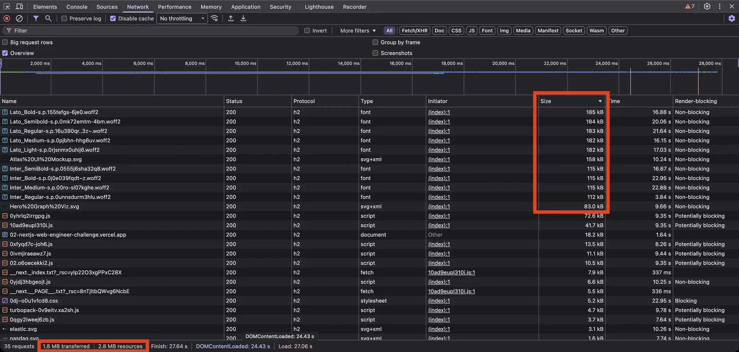
Task: Select the document request 02-nextjs-web-engineer-challenge.vercel.app
Action: click(68, 235)
